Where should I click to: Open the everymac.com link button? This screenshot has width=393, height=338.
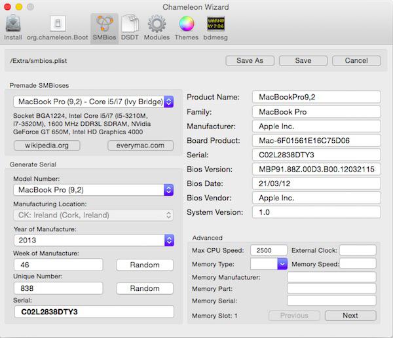tap(140, 145)
